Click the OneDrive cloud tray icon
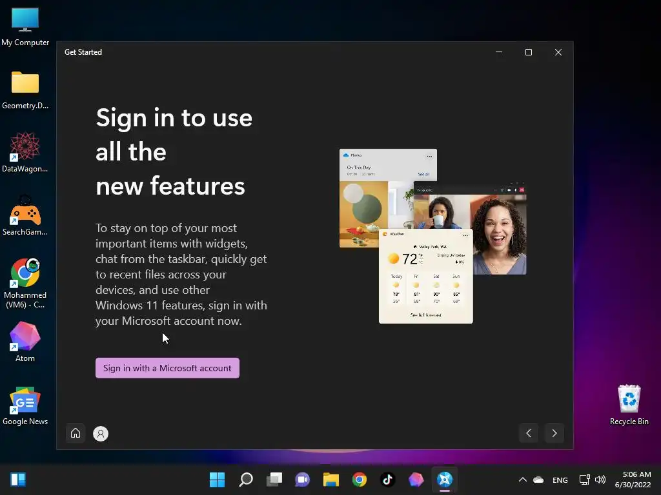661x495 pixels. [x=538, y=480]
